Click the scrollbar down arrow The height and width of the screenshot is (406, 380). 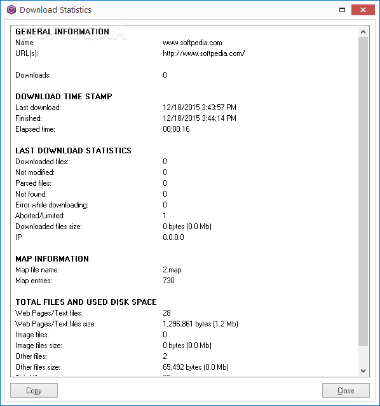(363, 371)
